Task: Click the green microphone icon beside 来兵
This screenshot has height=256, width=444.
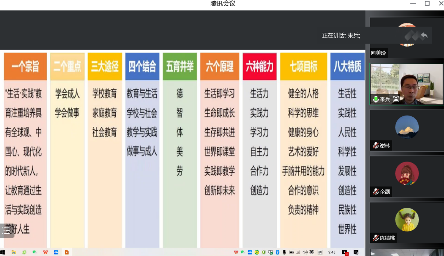Action: click(376, 99)
